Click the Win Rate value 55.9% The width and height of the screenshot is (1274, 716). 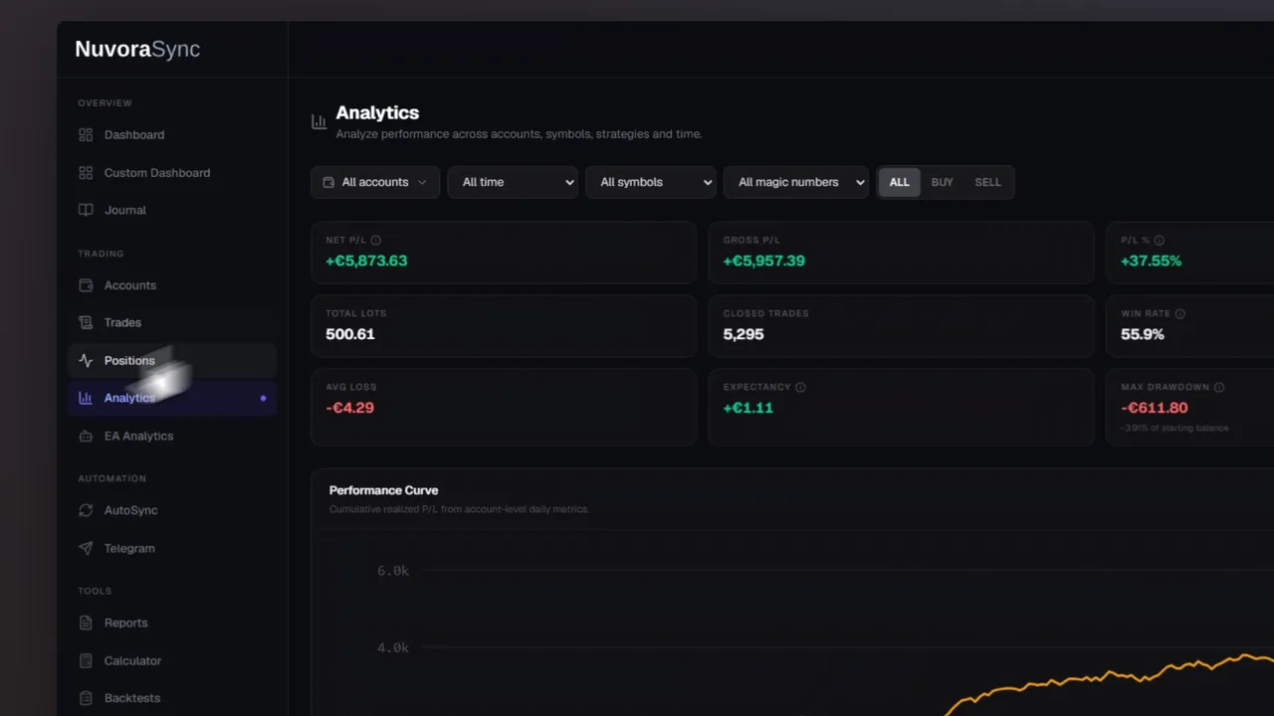1143,334
